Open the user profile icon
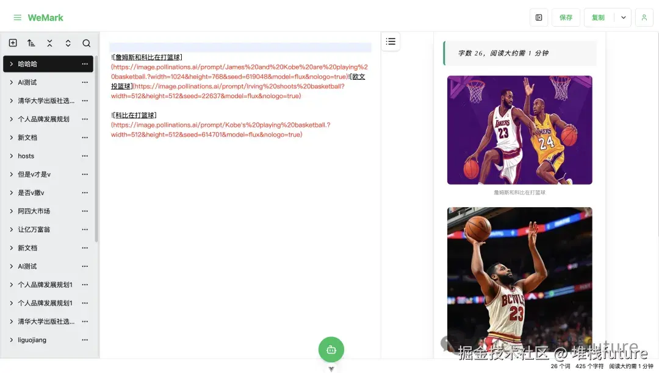 (644, 18)
